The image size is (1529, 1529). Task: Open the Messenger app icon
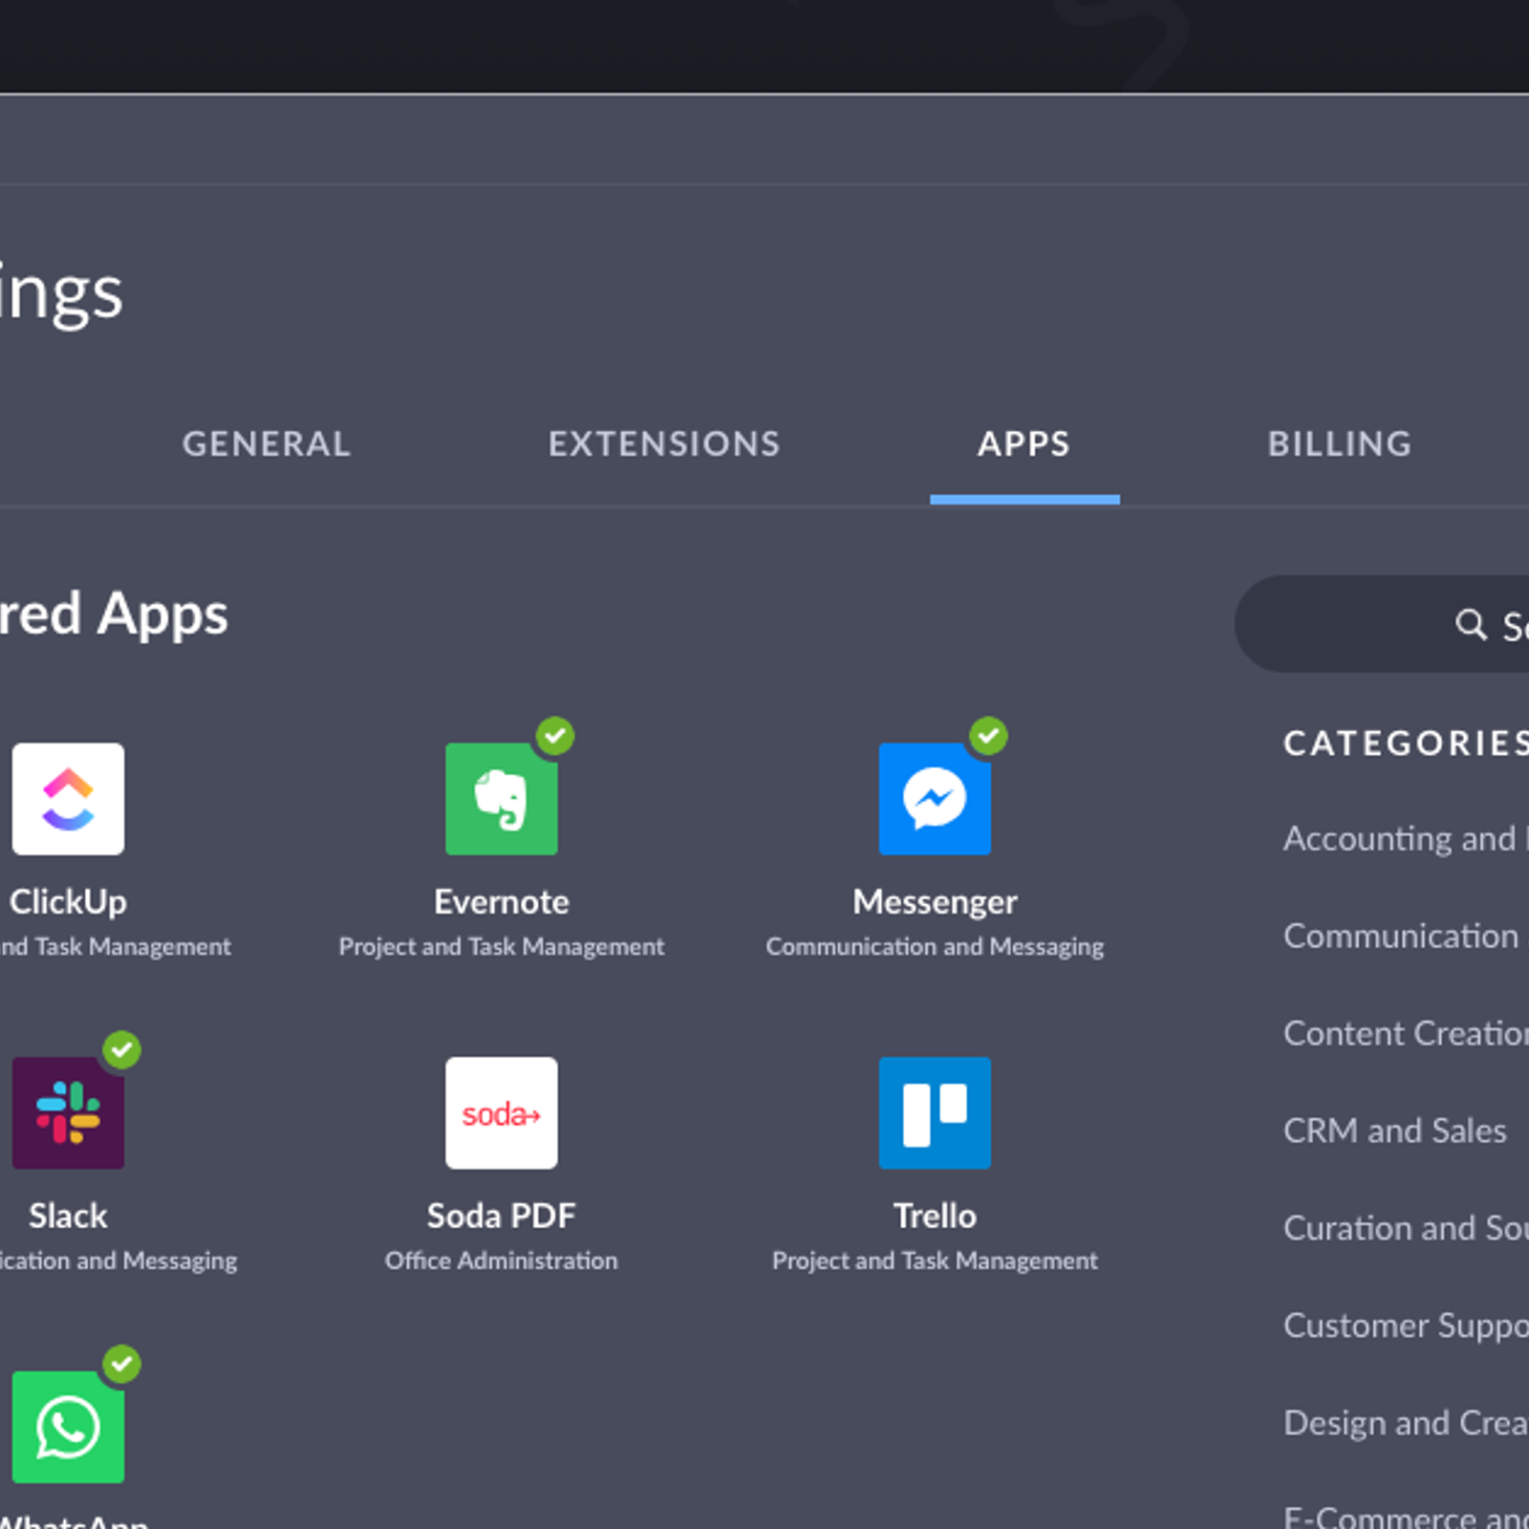click(x=935, y=799)
